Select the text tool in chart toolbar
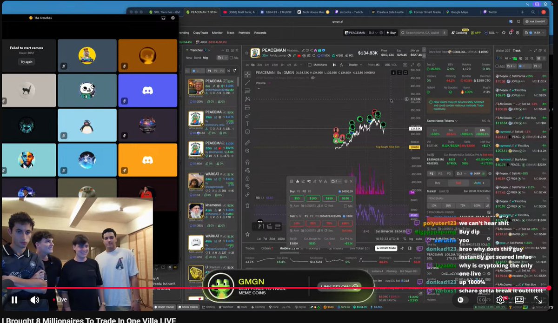Image resolution: width=558 pixels, height=323 pixels. coord(247,124)
